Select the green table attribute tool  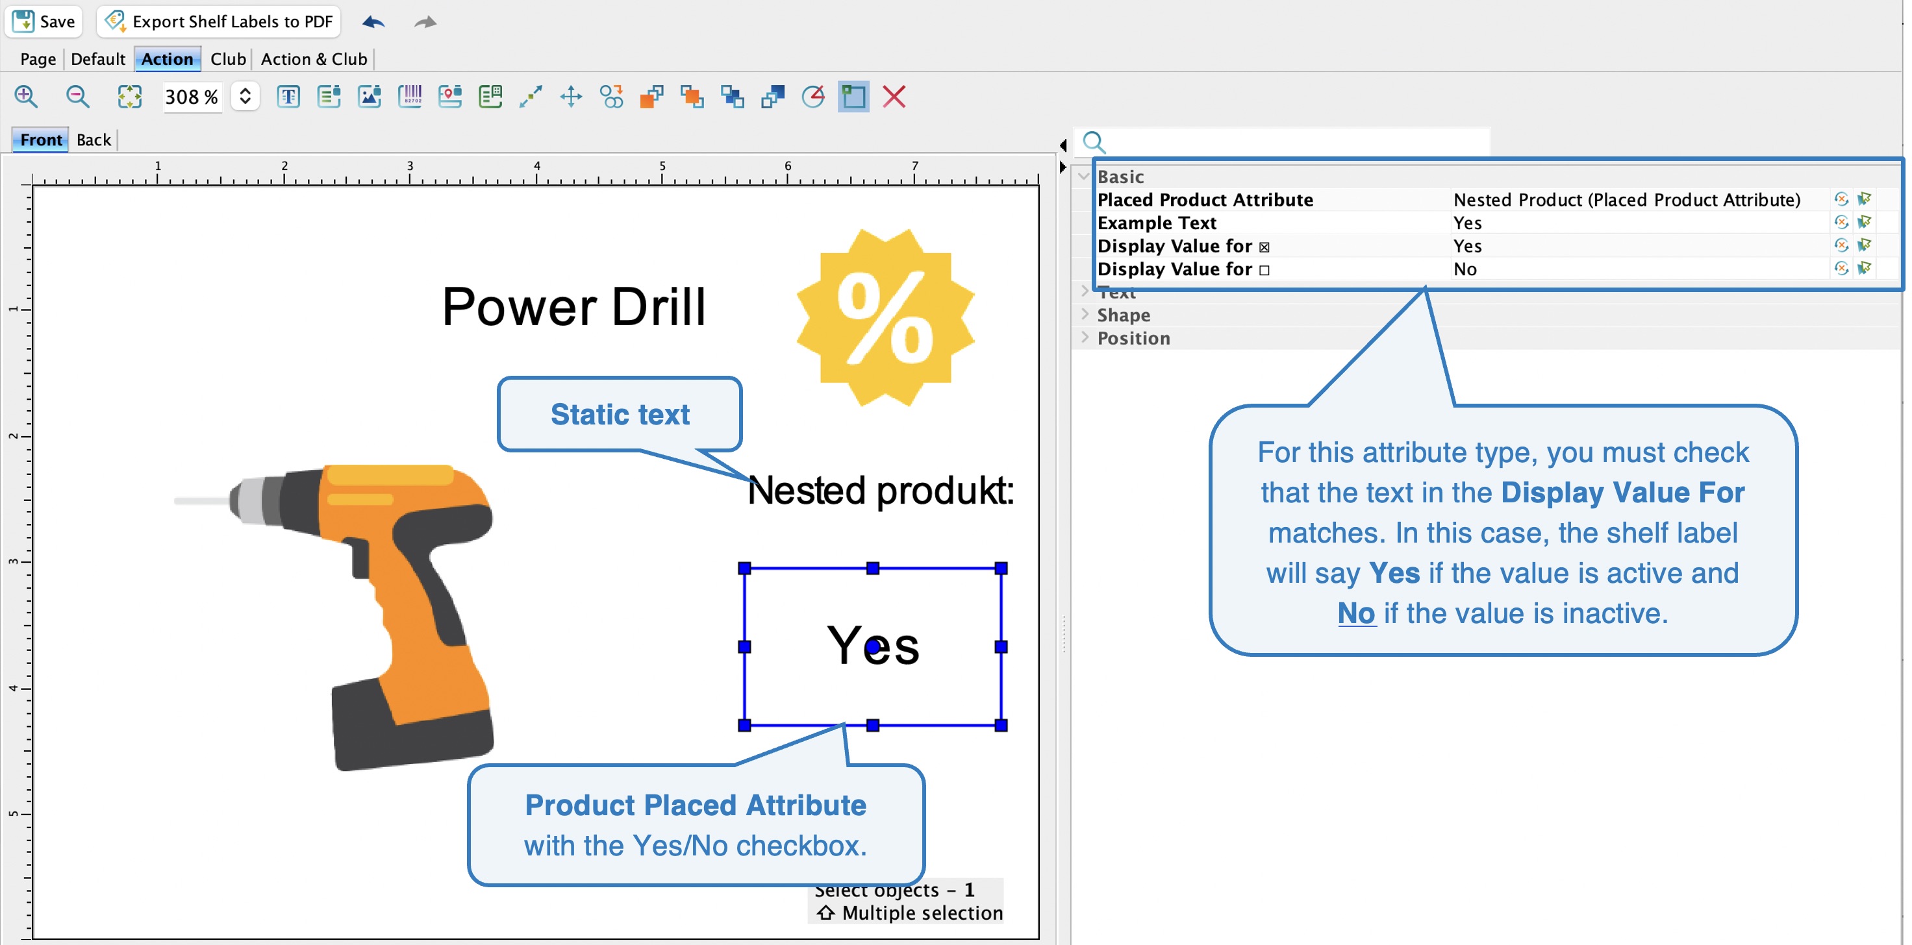point(490,97)
